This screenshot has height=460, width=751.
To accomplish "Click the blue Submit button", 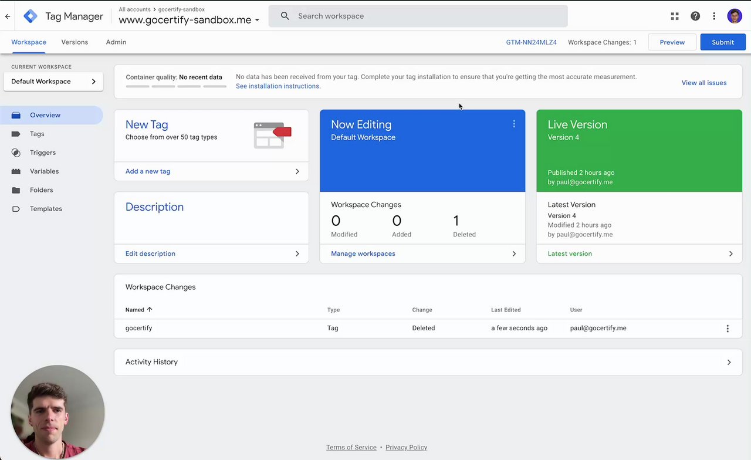I will (x=723, y=42).
